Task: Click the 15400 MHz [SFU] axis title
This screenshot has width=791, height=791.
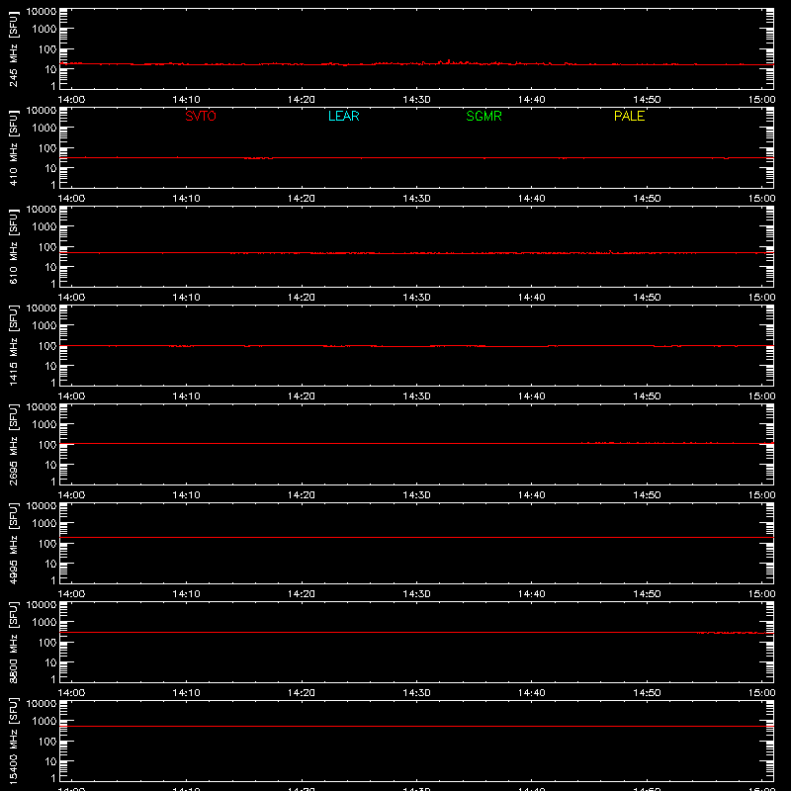Action: click(13, 741)
